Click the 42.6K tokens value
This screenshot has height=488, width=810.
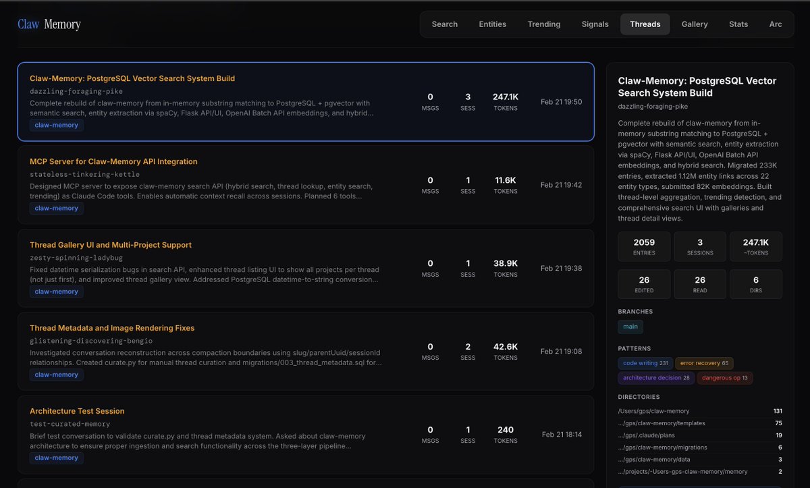(x=506, y=346)
